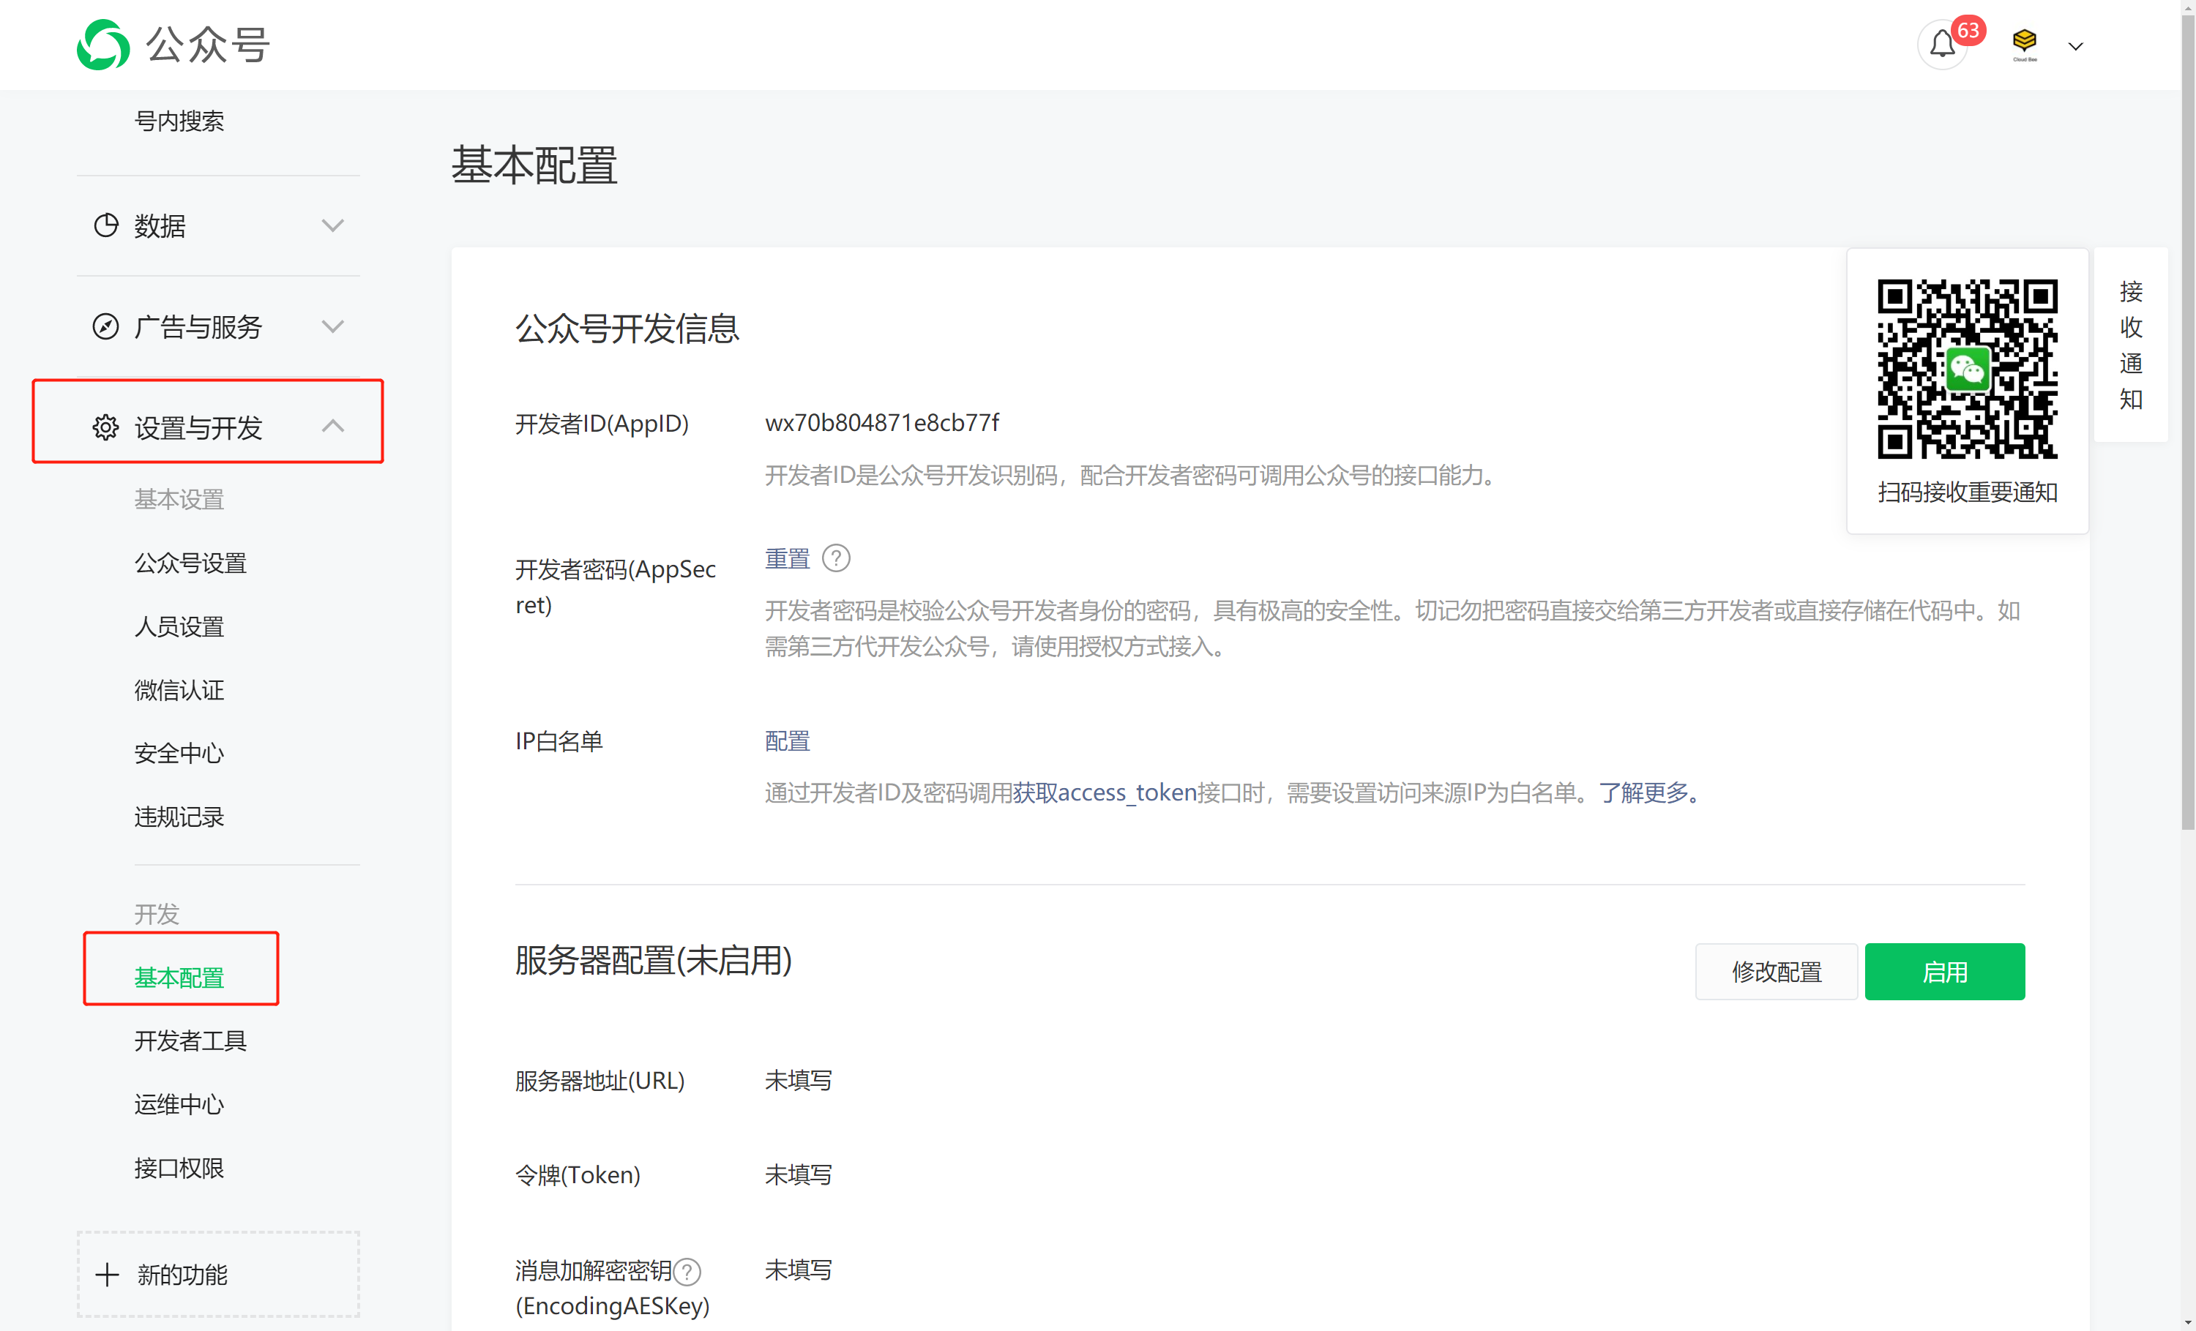Open the account dropdown arrow
Screen dimensions: 2196x1331
click(2076, 46)
